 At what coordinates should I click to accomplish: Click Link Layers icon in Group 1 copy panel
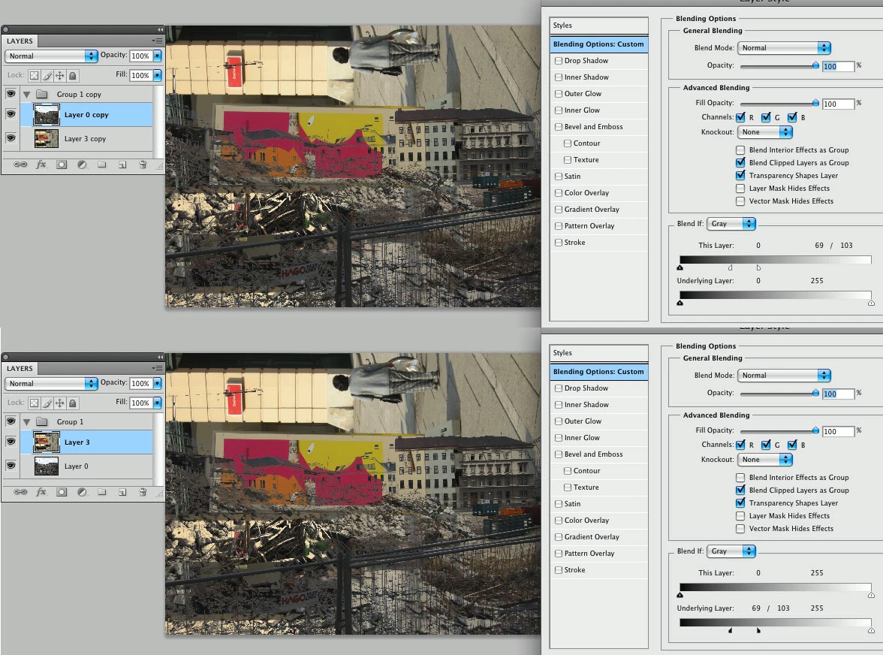pyautogui.click(x=20, y=165)
